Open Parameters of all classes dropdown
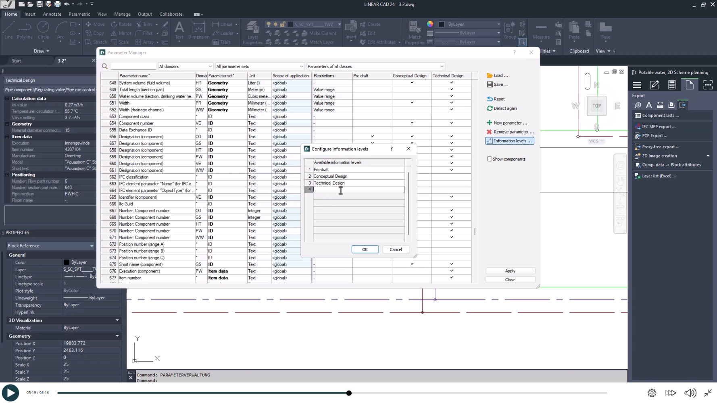The image size is (717, 403). tap(375, 66)
